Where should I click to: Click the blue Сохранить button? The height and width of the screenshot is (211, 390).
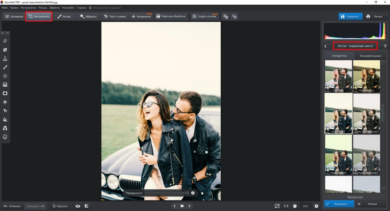(350, 16)
